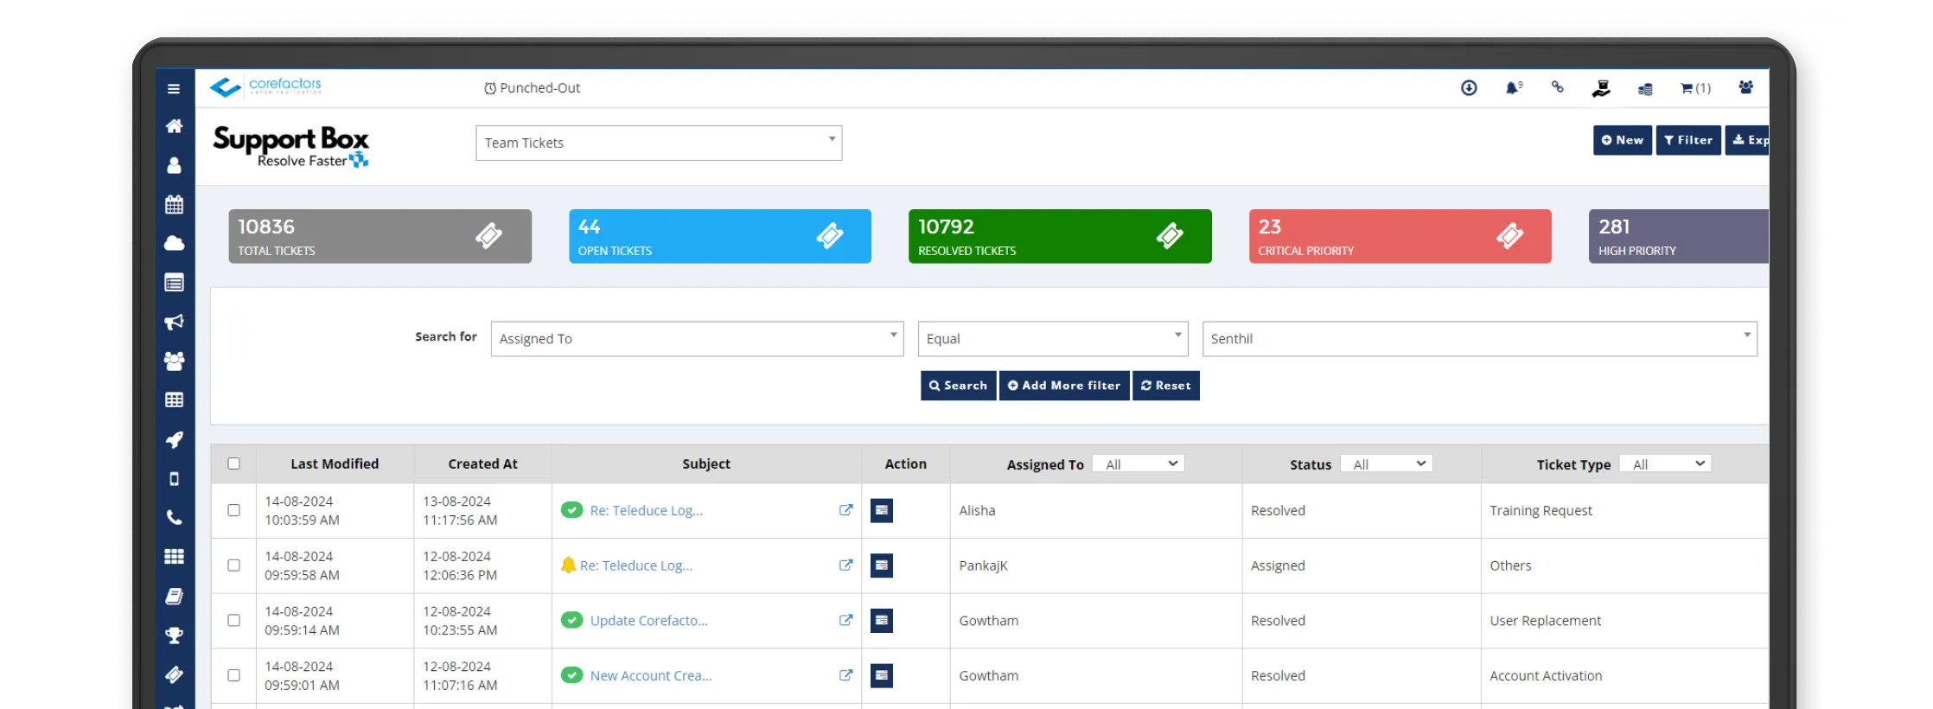Image resolution: width=1933 pixels, height=709 pixels.
Task: Click the Punched-Out status indicator
Action: pos(532,88)
